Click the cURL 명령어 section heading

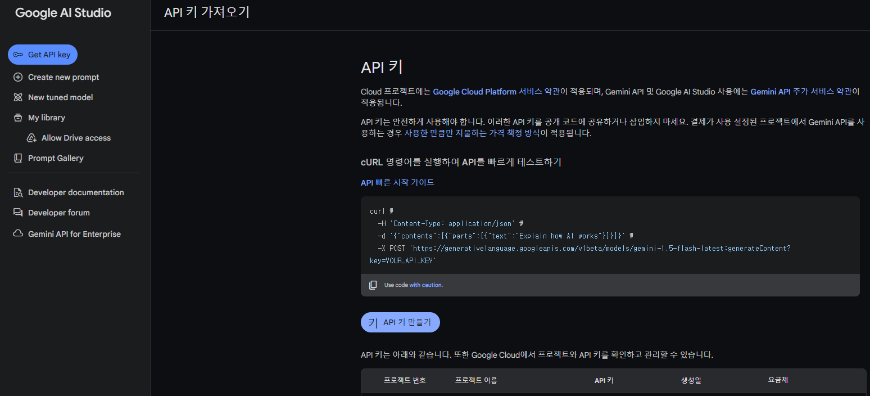click(x=461, y=162)
